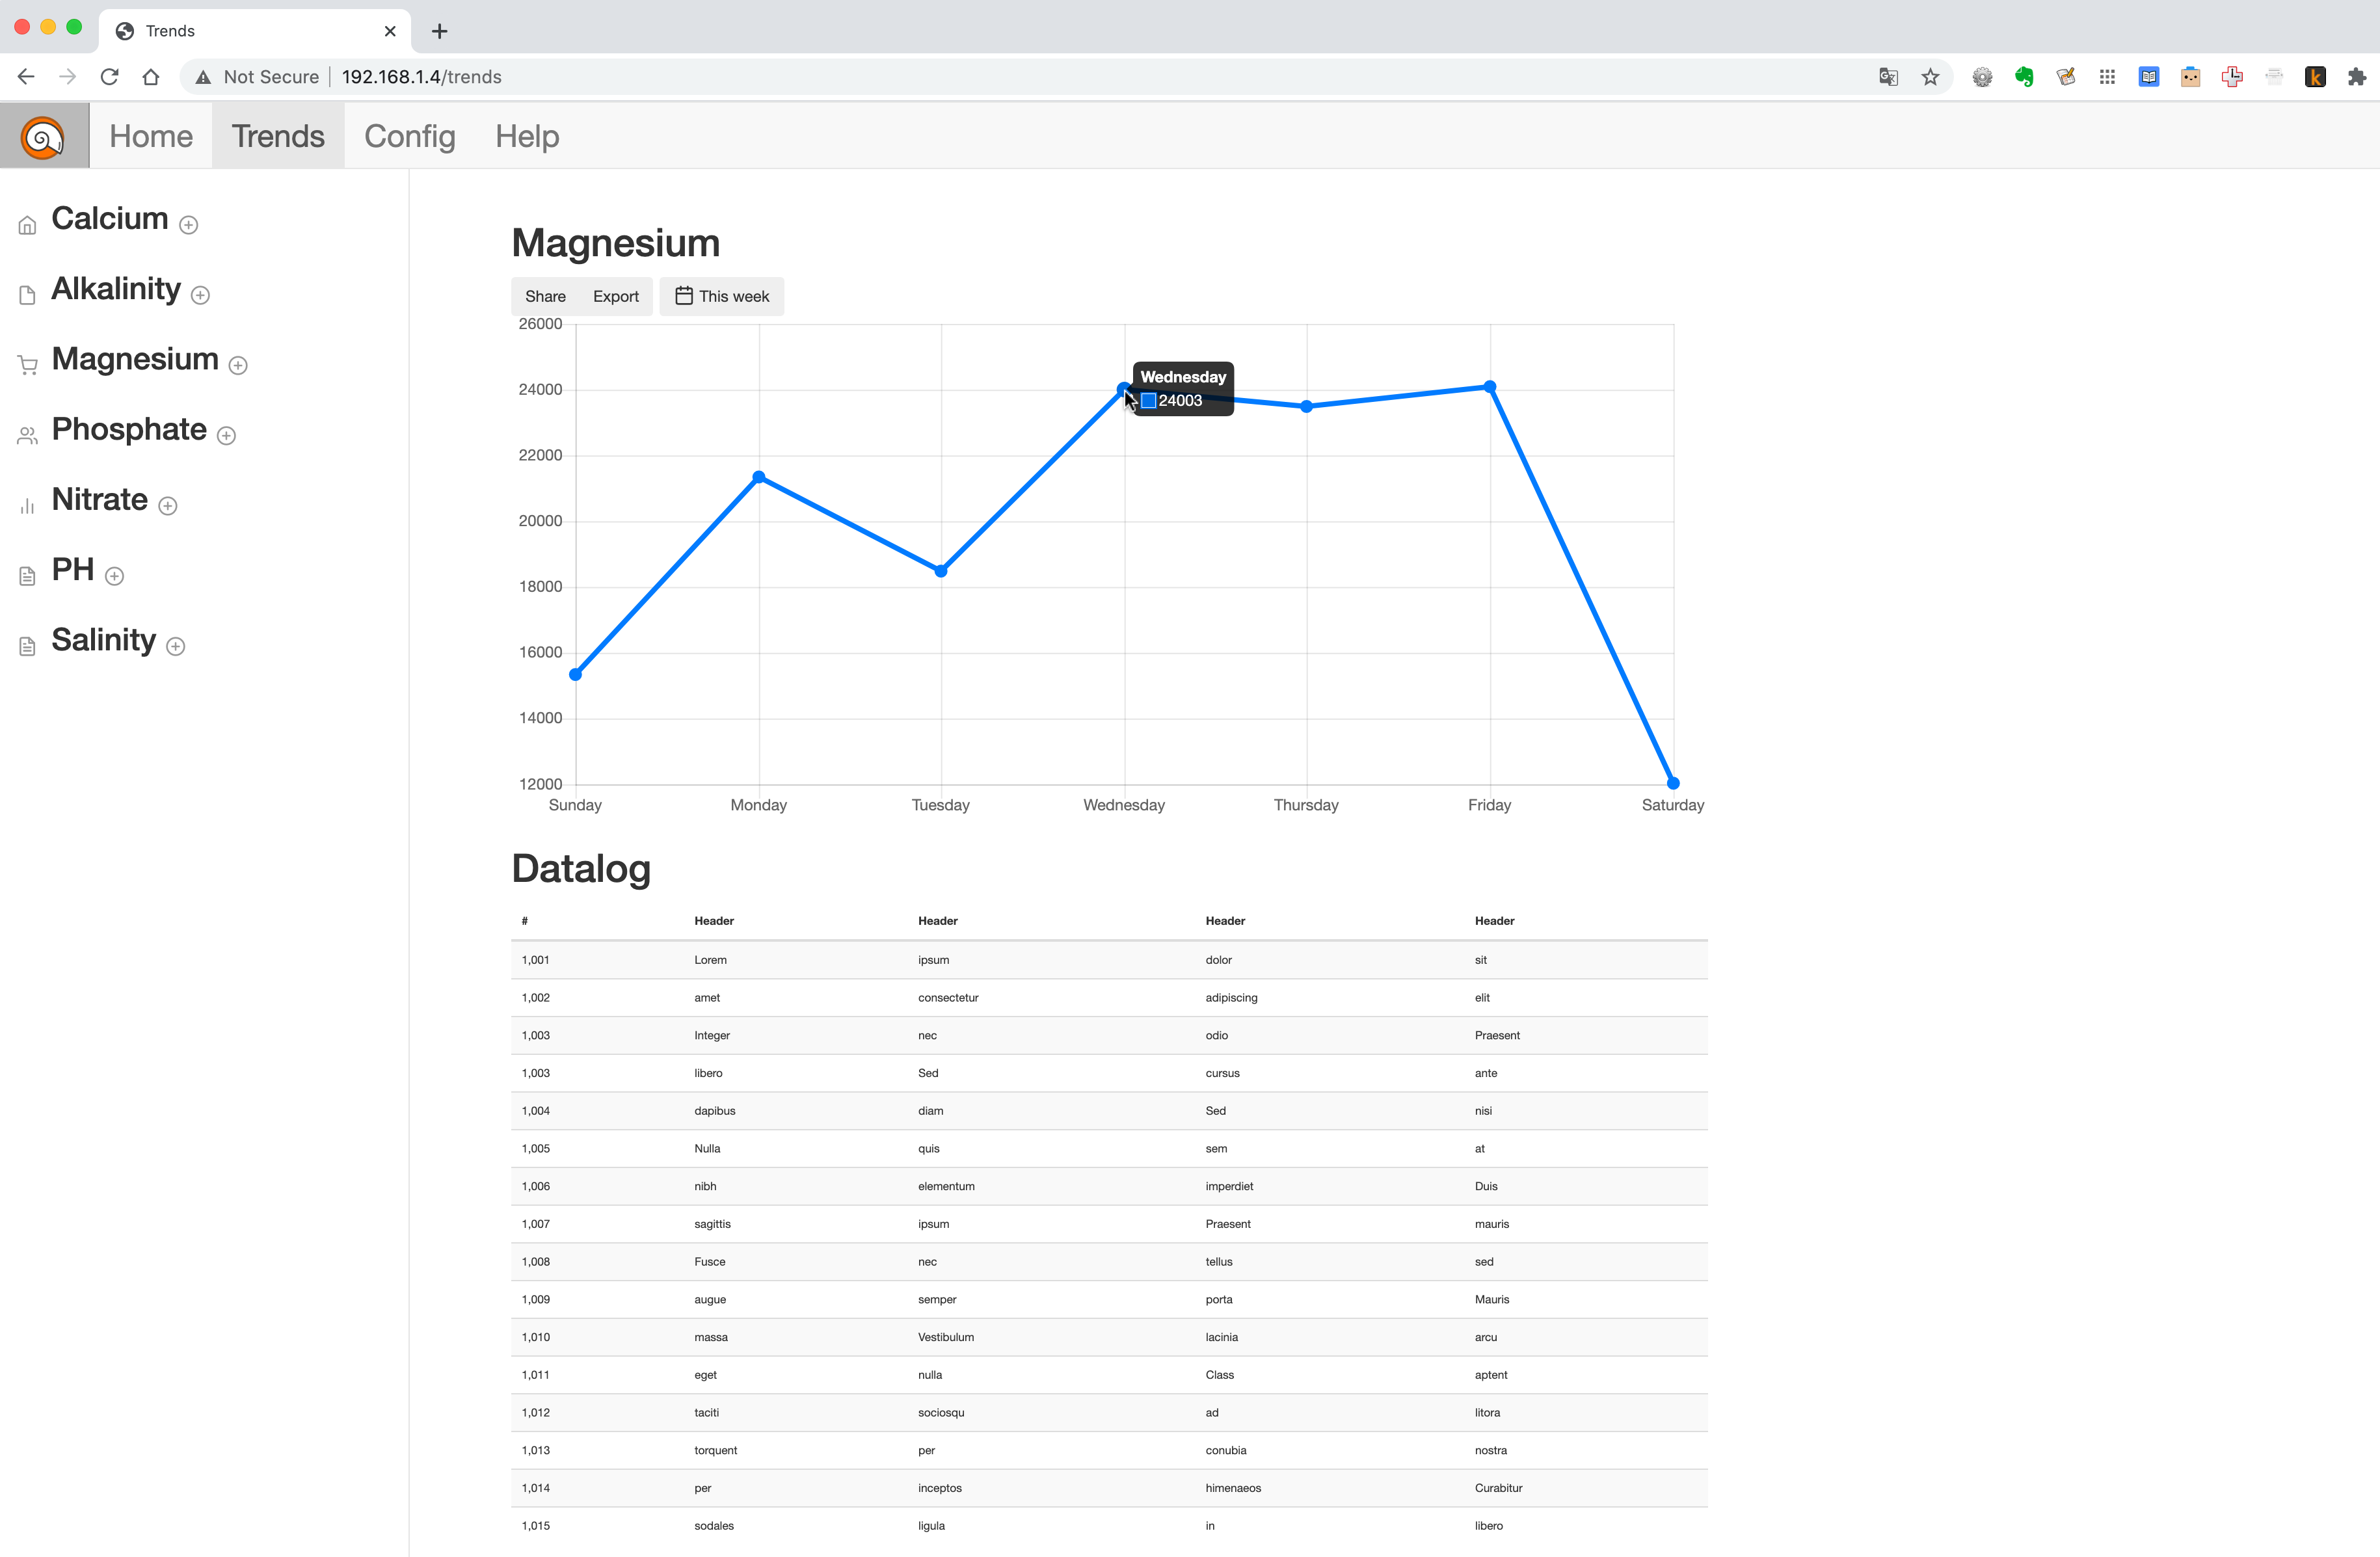Click the 'elementum' table cell
2380x1557 pixels.
[946, 1187]
